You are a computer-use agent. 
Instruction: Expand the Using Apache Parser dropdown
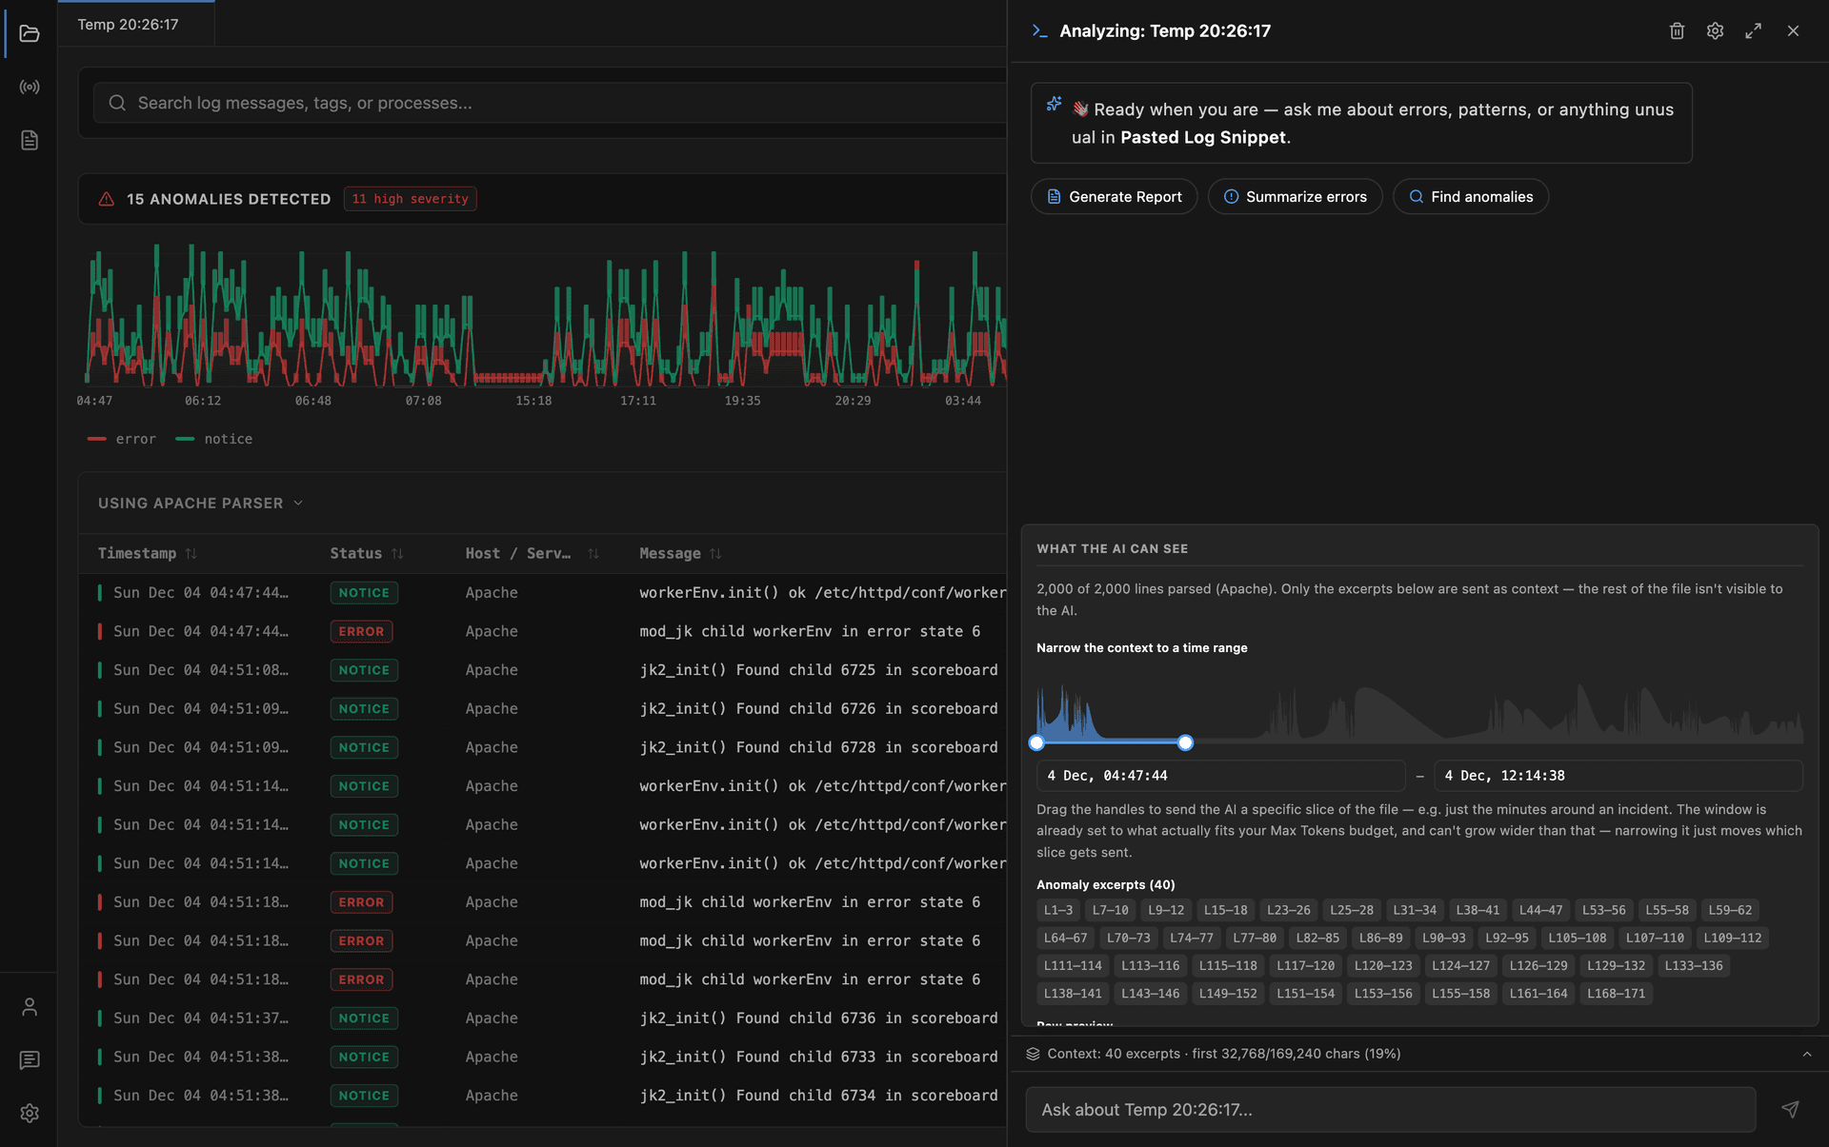pos(200,504)
